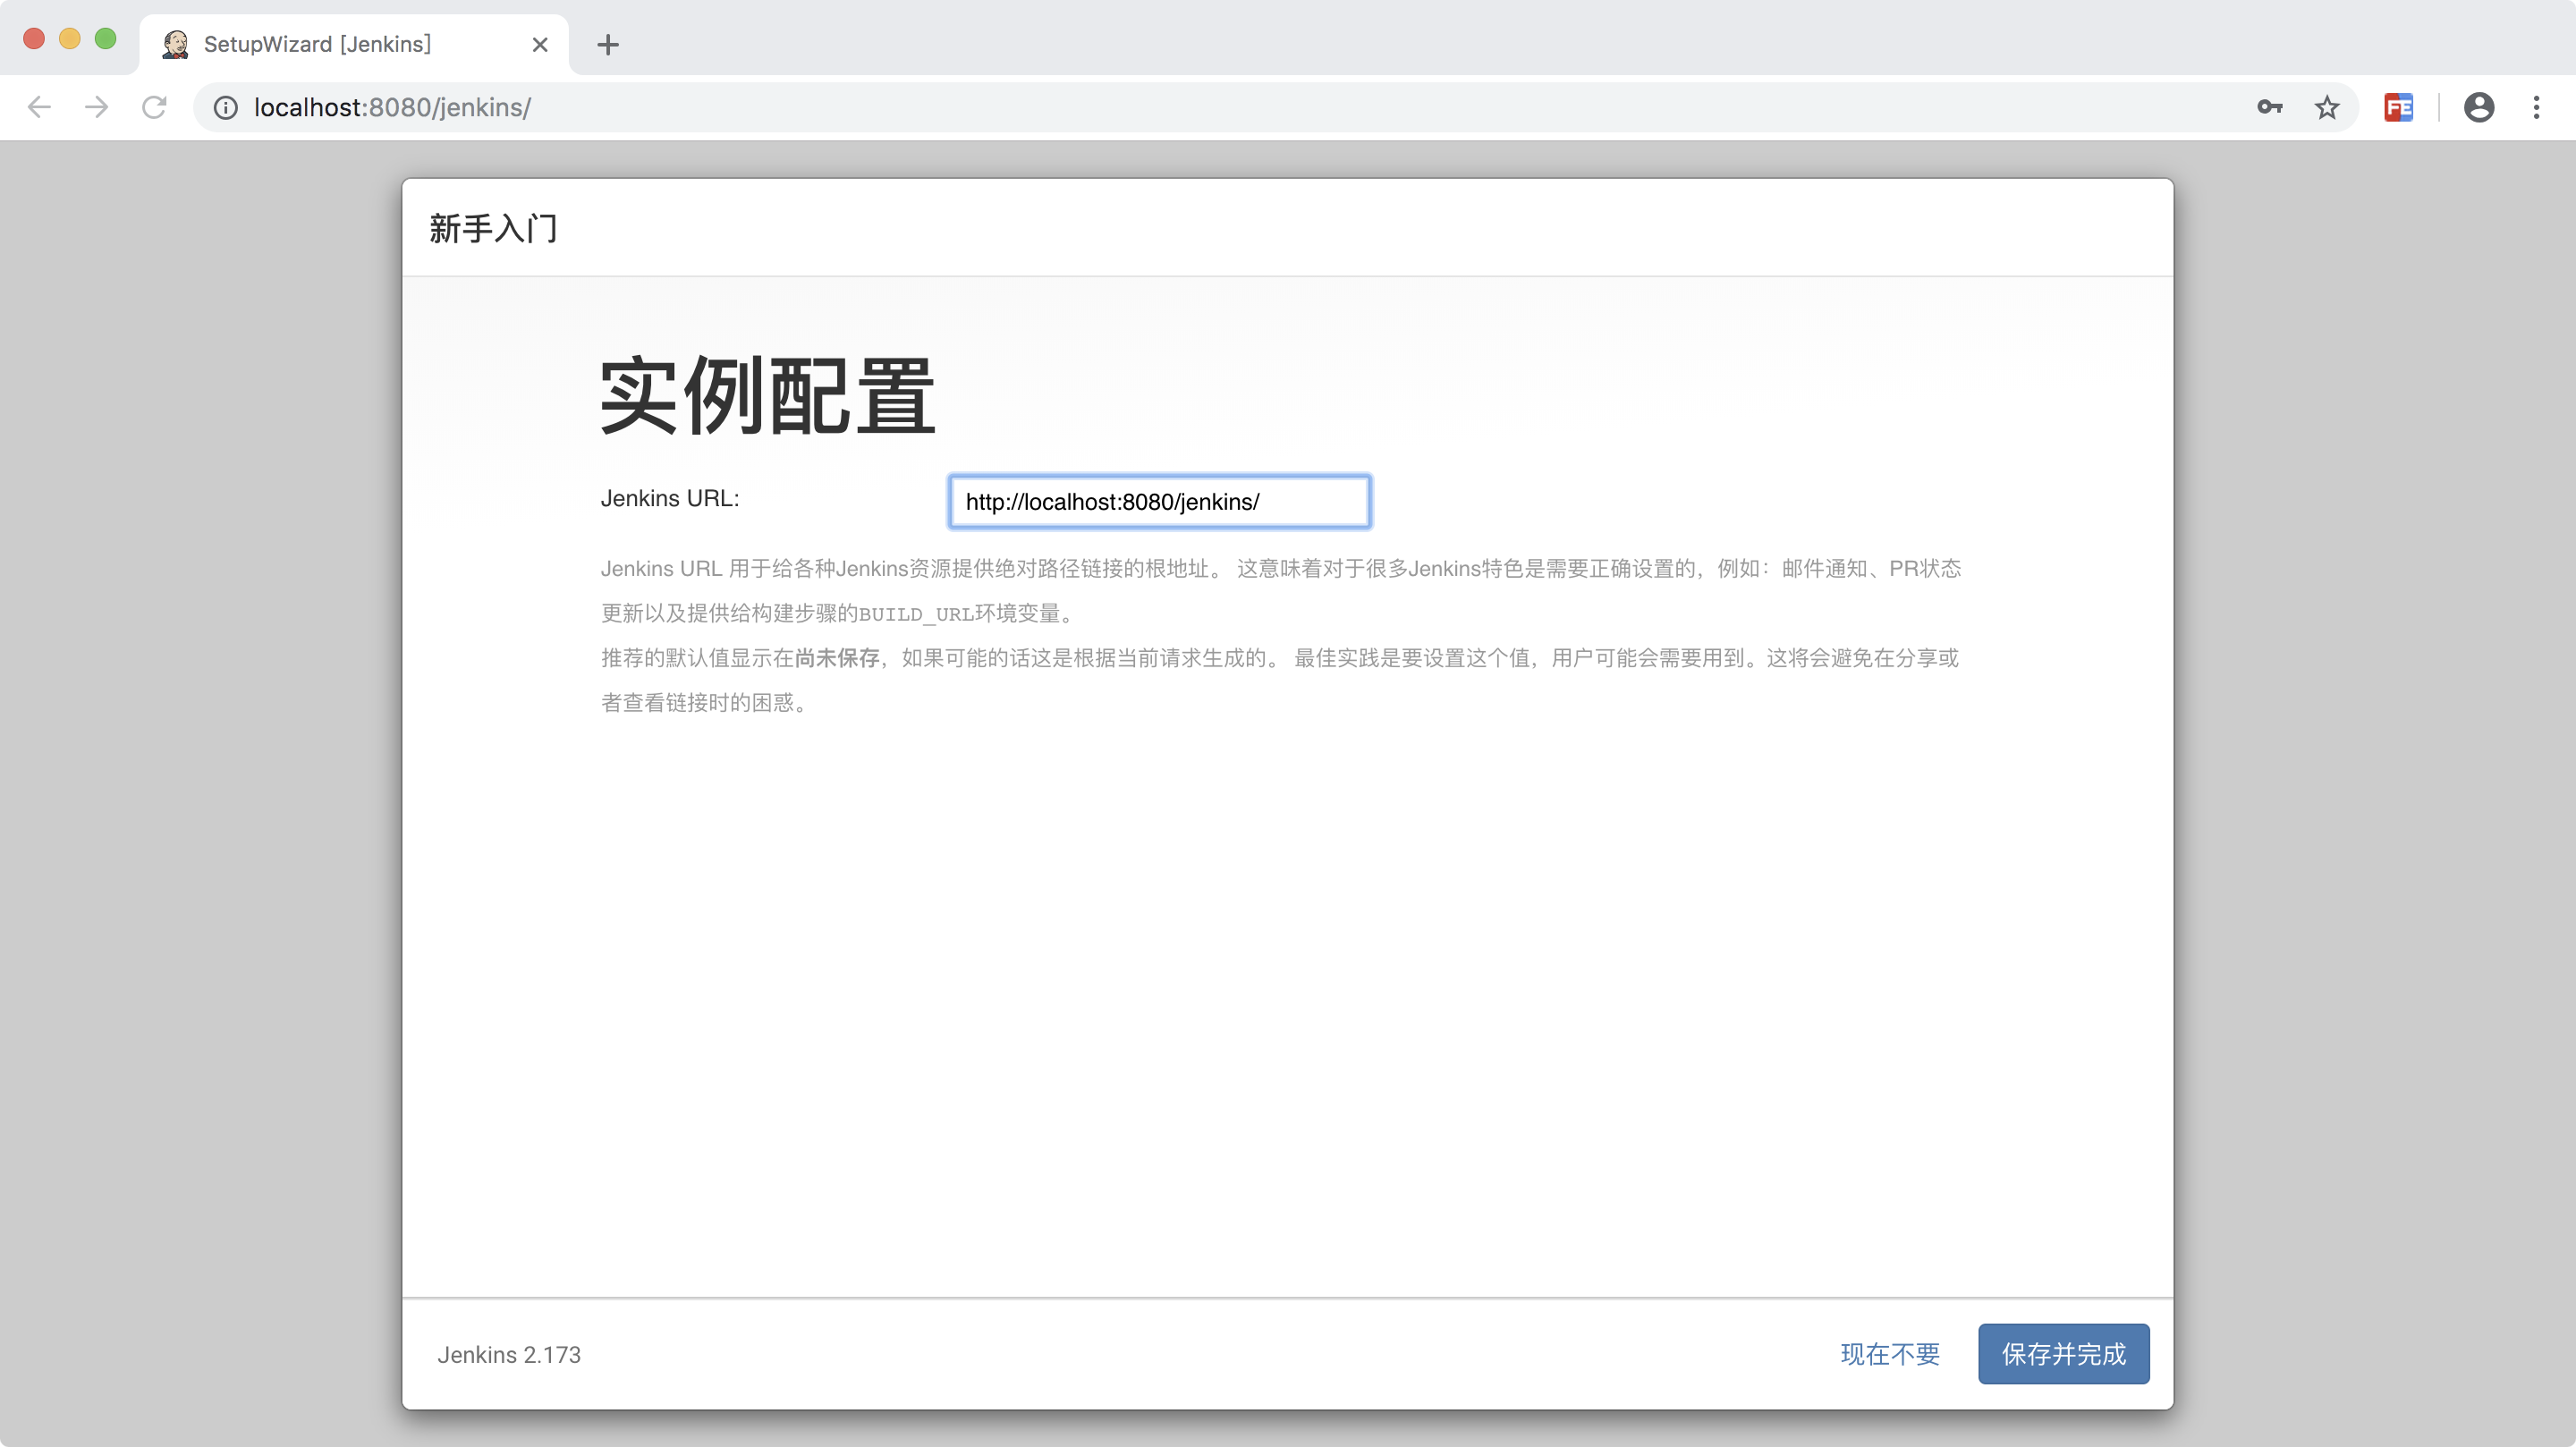Click the yellow macOS minimize button
The image size is (2576, 1447).
69,39
